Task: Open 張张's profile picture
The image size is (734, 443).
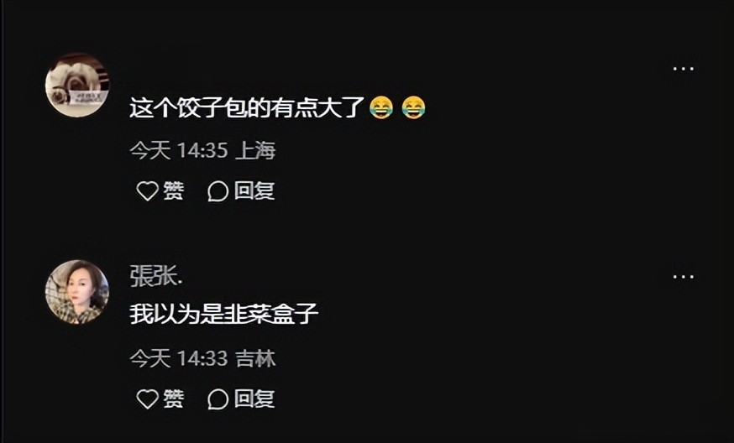Action: (x=77, y=292)
